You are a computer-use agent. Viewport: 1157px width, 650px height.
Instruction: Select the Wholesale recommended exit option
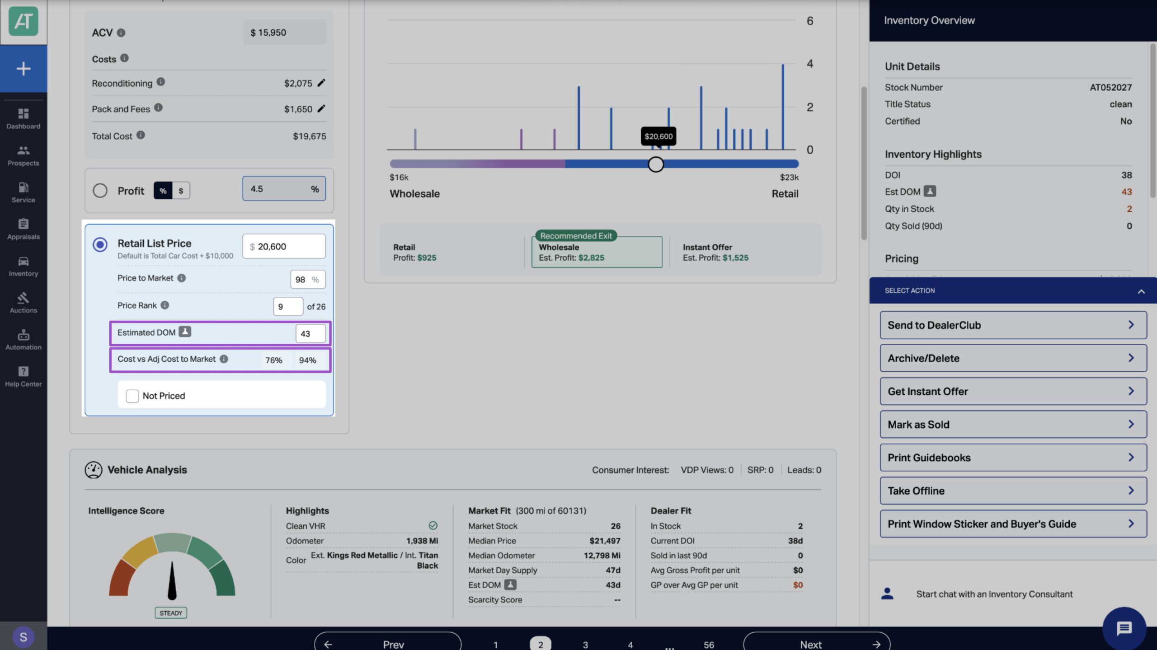(597, 252)
